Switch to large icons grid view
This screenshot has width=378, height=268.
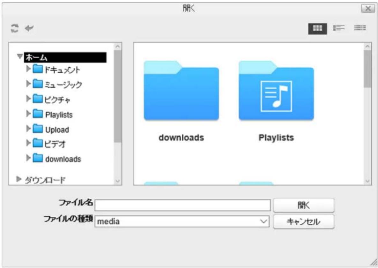(x=317, y=29)
